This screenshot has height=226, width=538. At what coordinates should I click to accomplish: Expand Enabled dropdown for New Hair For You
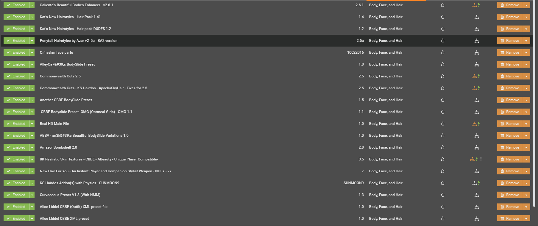point(32,171)
